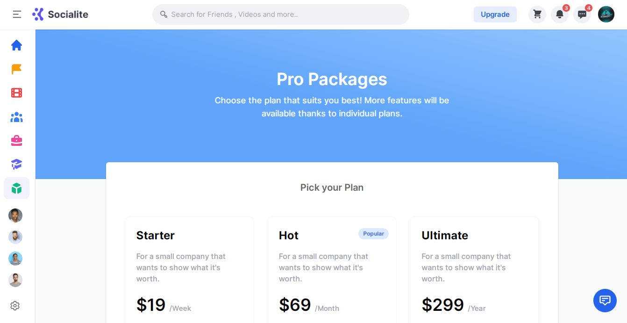
Task: Open the sidebar settings gear
Action: point(15,306)
